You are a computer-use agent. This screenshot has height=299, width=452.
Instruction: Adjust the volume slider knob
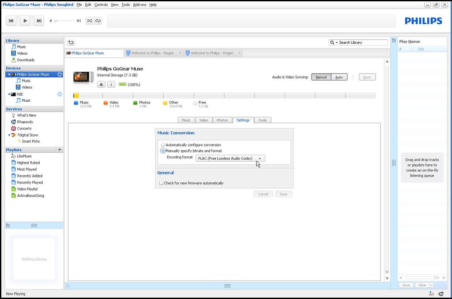(56, 21)
